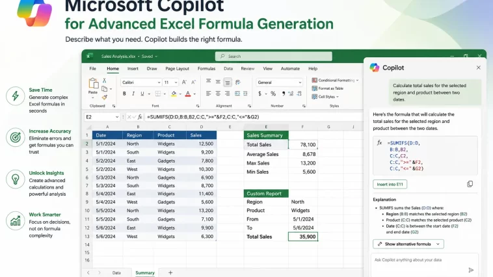Apply the yellow fill color
Image resolution: width=493 pixels, height=277 pixels.
point(174,94)
